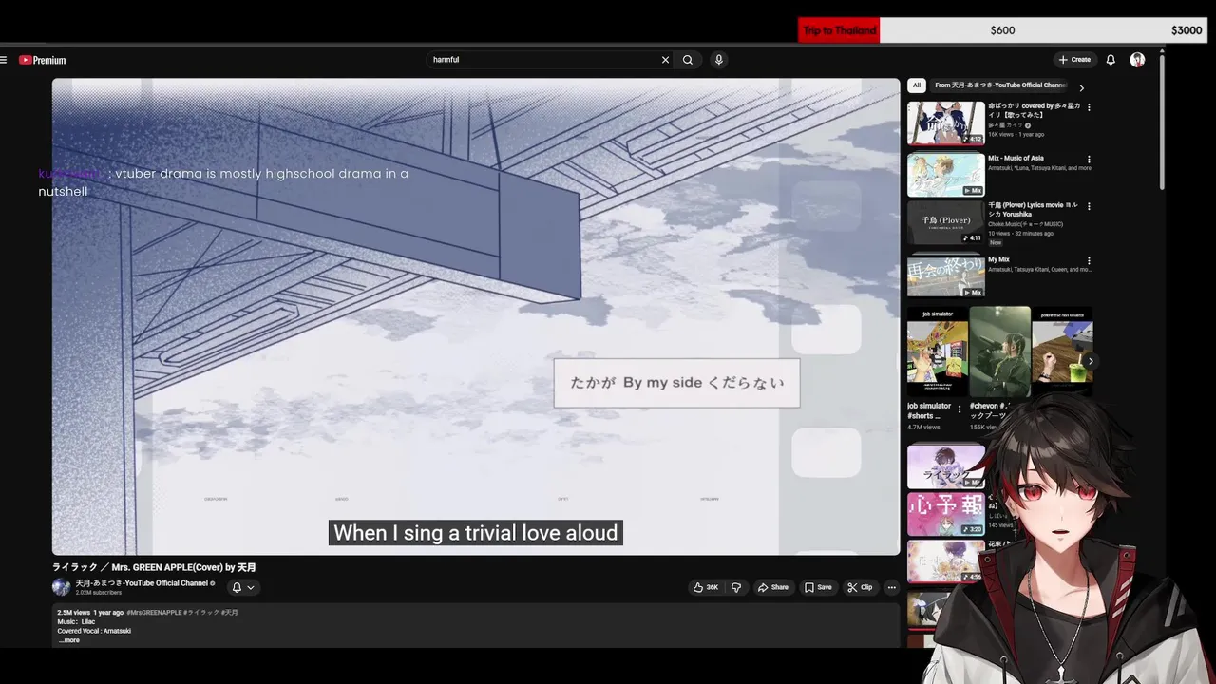Select the 'From 天月-あまつき' filter chip

(999, 85)
